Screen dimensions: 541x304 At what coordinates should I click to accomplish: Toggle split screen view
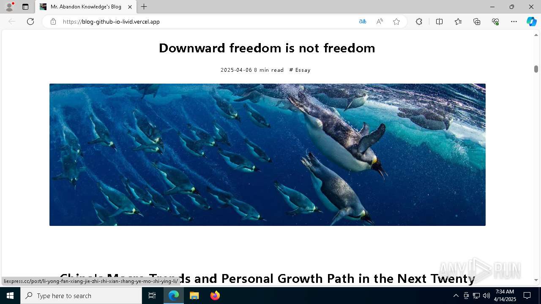(439, 22)
